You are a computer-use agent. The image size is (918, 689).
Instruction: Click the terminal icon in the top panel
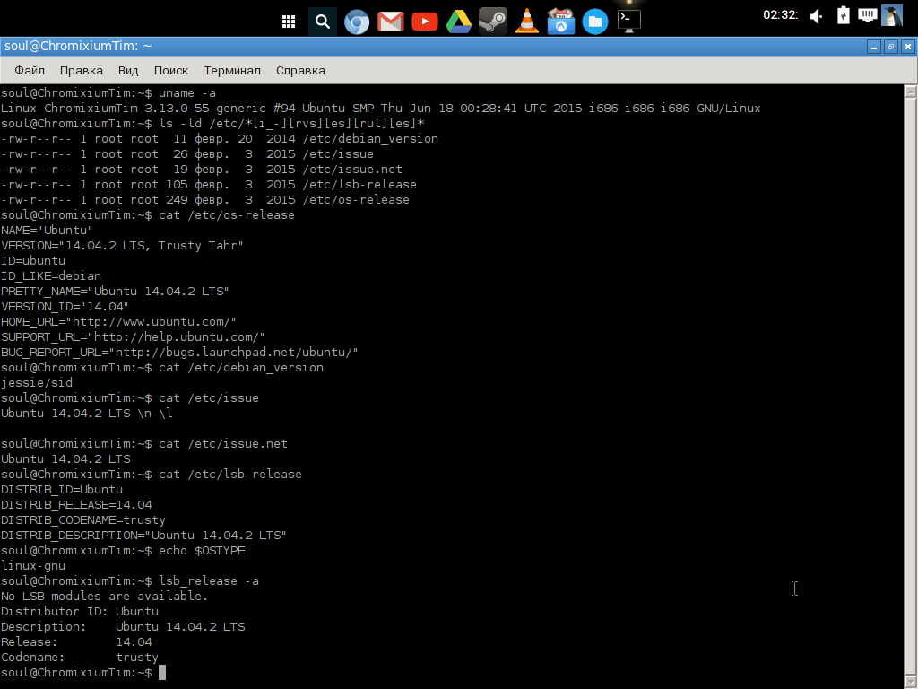click(x=628, y=22)
